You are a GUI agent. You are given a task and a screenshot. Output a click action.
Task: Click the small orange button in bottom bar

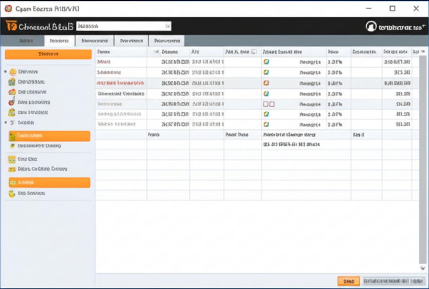click(x=348, y=281)
